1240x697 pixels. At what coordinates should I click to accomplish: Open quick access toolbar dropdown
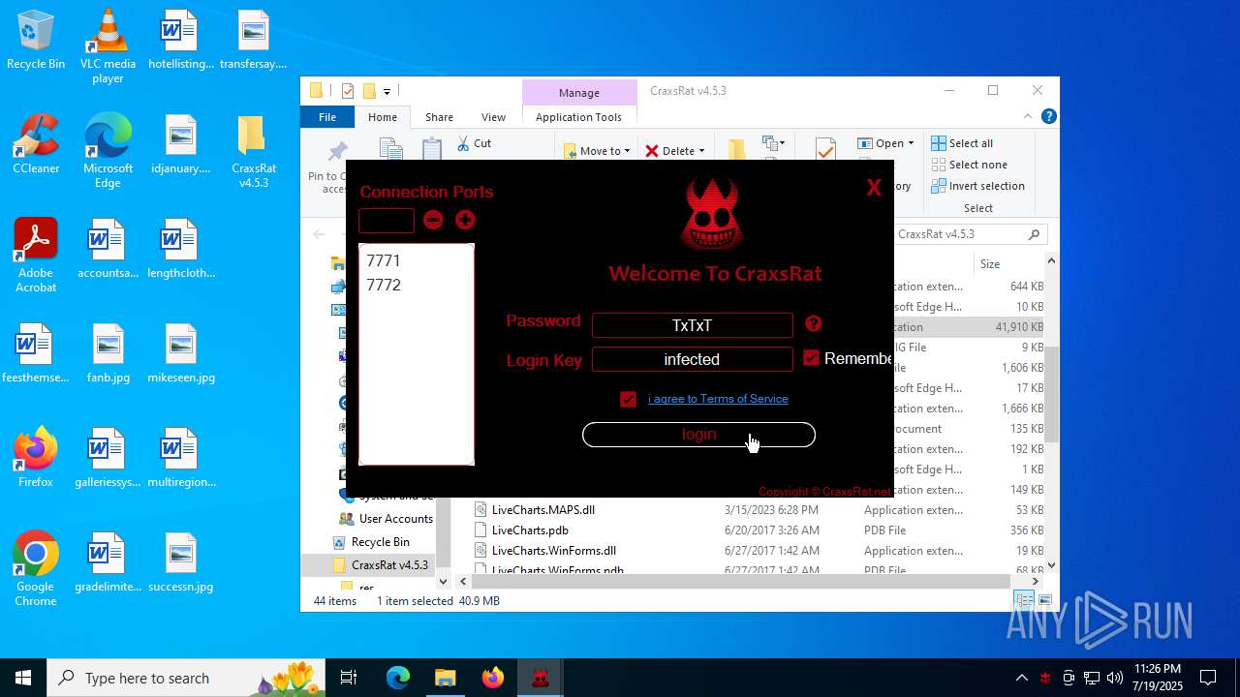tap(387, 91)
